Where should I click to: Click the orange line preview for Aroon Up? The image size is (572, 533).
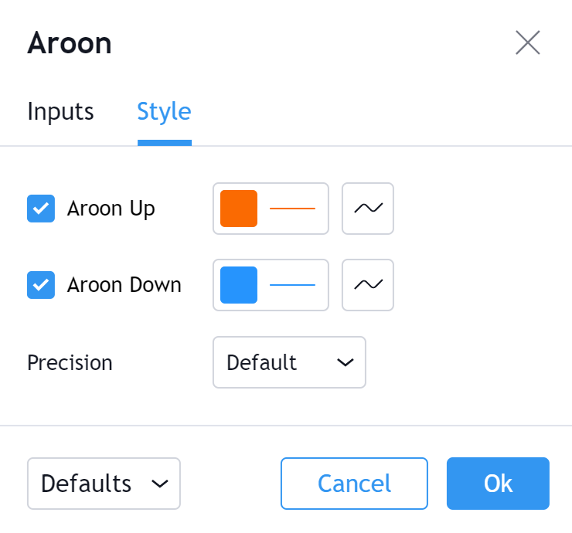[x=292, y=209]
